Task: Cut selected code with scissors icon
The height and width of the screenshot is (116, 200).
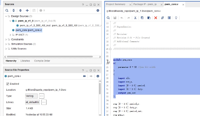Action: (x=135, y=18)
